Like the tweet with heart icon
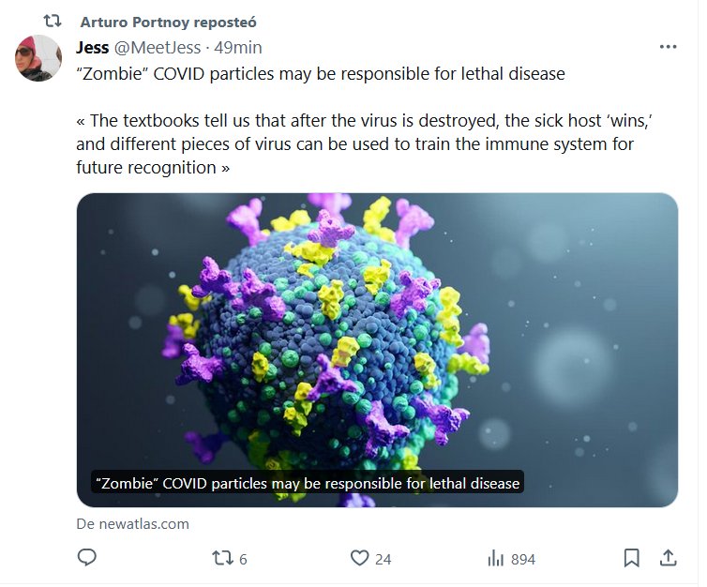Screen dimensions: 707x587 point(359,558)
